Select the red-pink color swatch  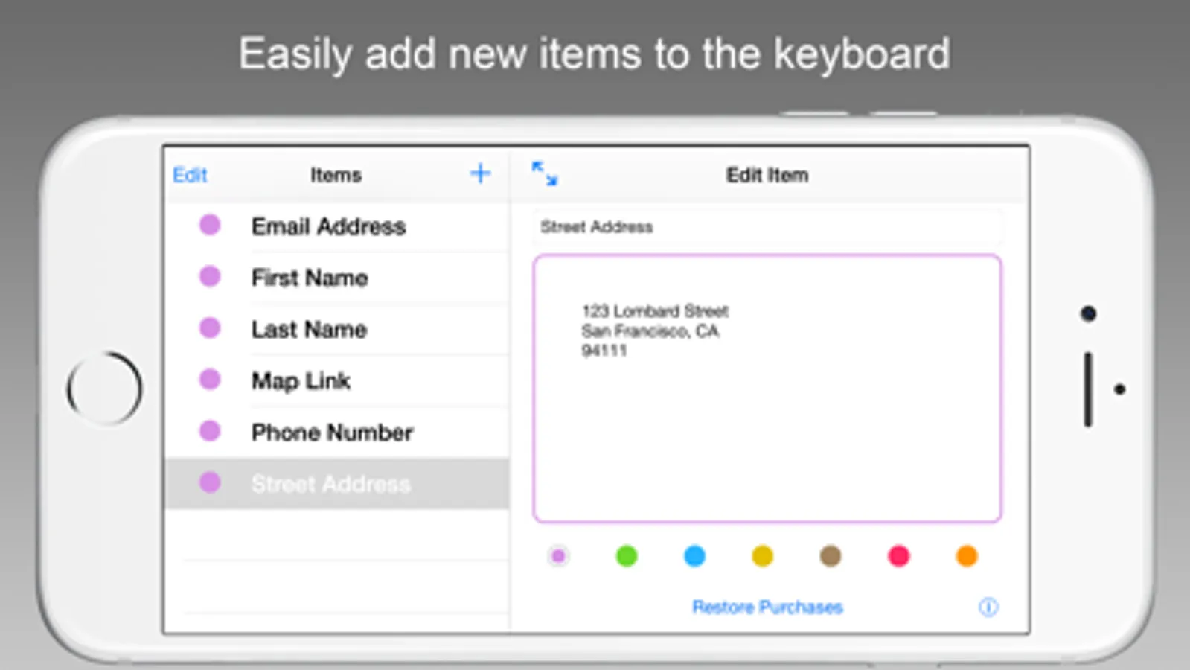tap(899, 556)
